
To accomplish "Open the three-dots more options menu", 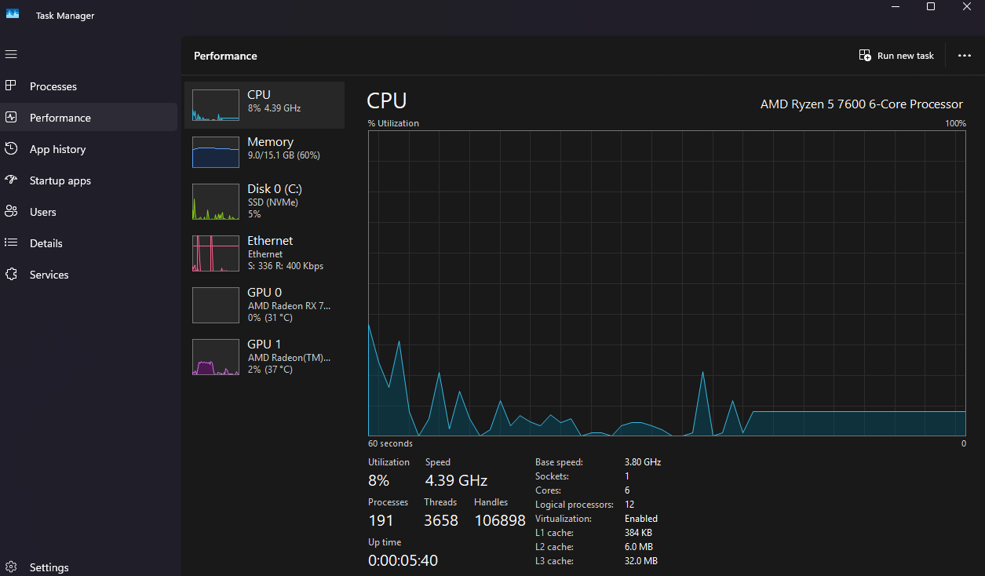I will point(965,56).
